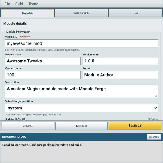Click the Build ZIP download button
Screen dimensions: 163x163
(135, 126)
